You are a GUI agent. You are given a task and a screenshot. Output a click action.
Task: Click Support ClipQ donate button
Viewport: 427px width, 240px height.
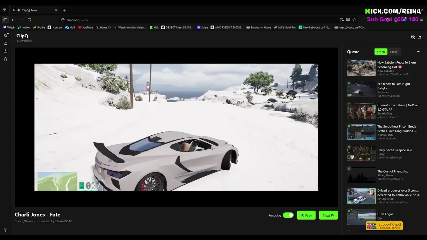click(384, 226)
